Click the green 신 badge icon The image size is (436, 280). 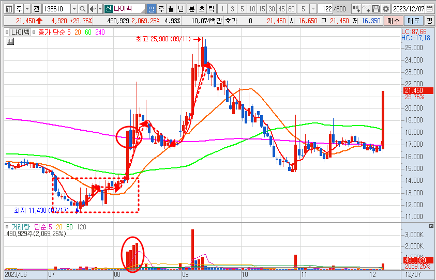(108, 9)
